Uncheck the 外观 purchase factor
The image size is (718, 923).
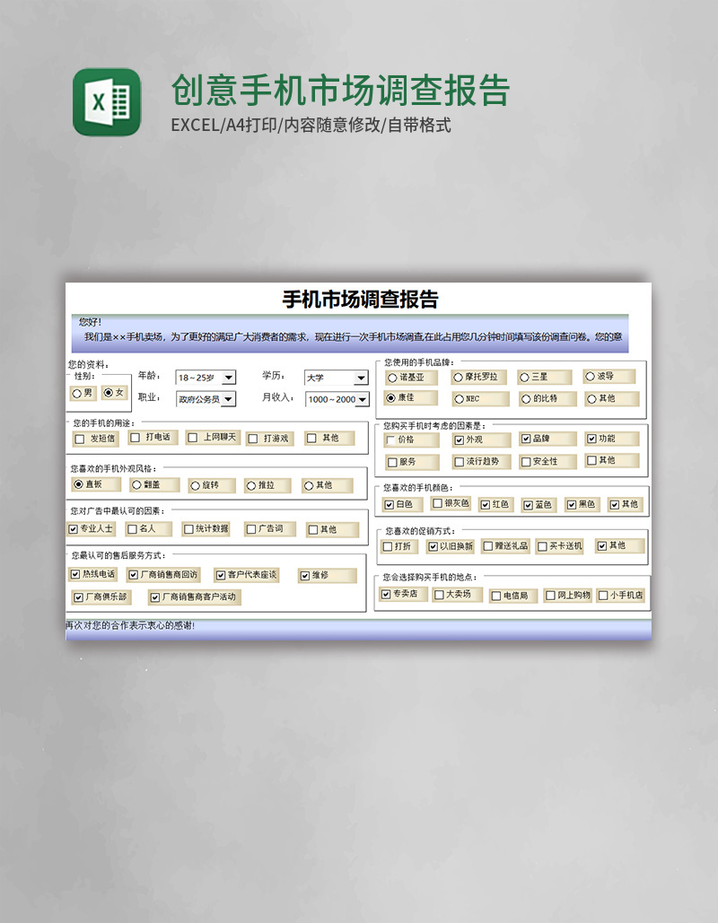coord(459,440)
